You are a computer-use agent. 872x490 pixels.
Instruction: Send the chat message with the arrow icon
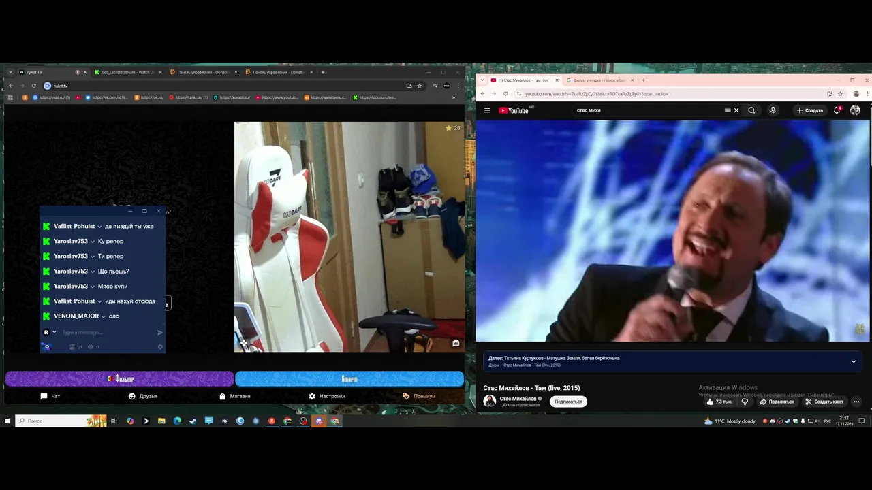tap(160, 333)
